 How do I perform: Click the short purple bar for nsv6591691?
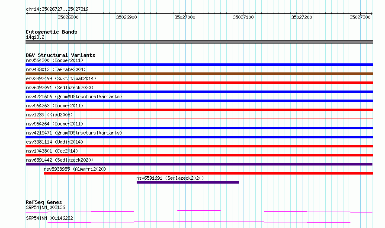click(x=188, y=182)
